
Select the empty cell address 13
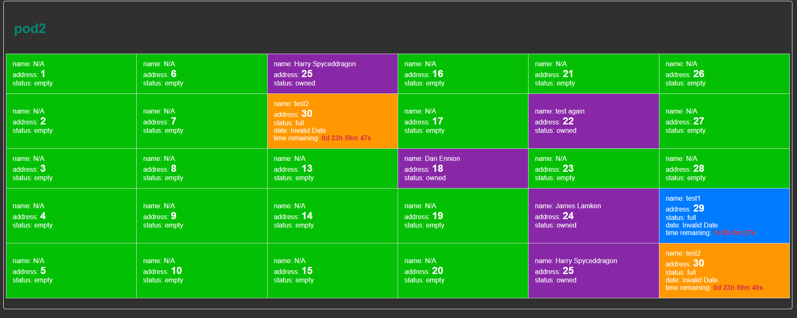click(x=332, y=168)
